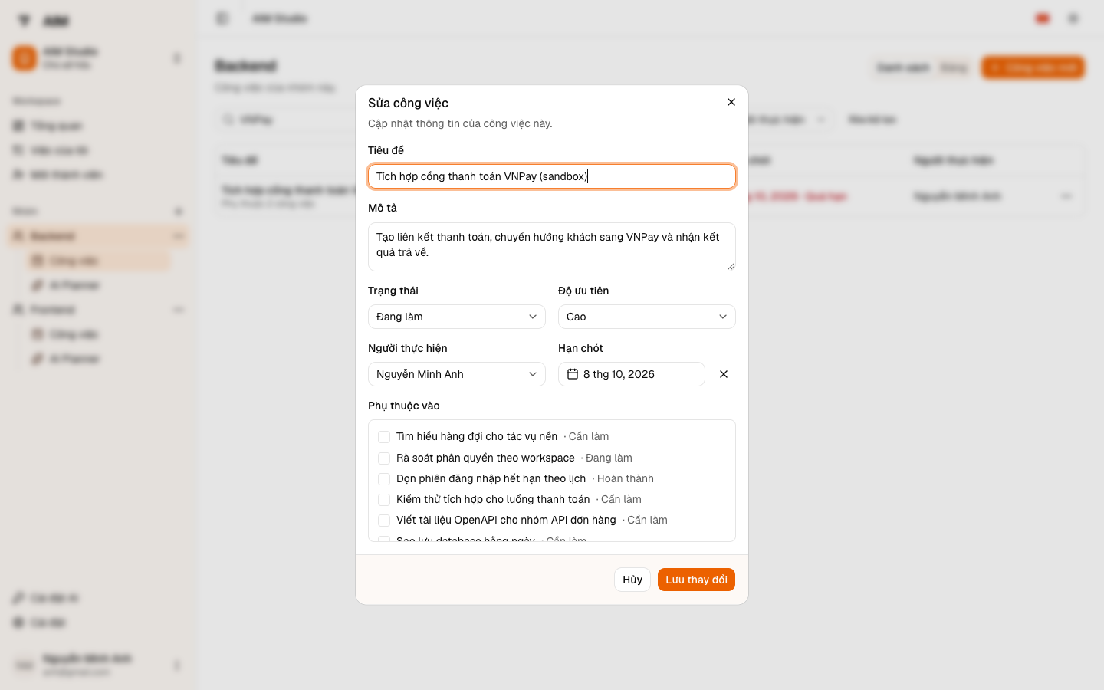Image resolution: width=1104 pixels, height=690 pixels.
Task: Open the Người thực hiện assignee dropdown
Action: coord(457,374)
